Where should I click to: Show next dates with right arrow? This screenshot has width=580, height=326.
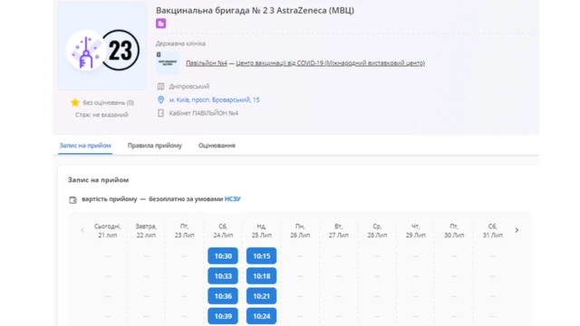(x=517, y=230)
